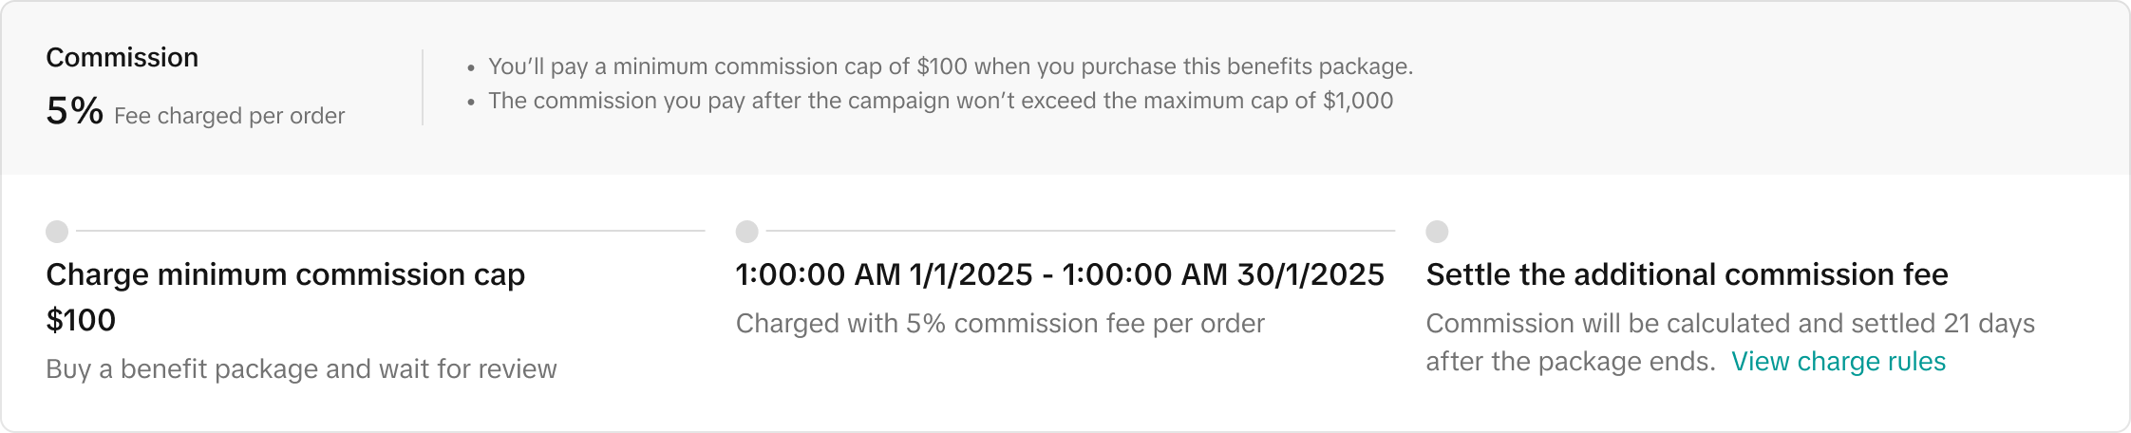This screenshot has width=2131, height=433.
Task: Click the Fee charged per order label
Action: 229,116
